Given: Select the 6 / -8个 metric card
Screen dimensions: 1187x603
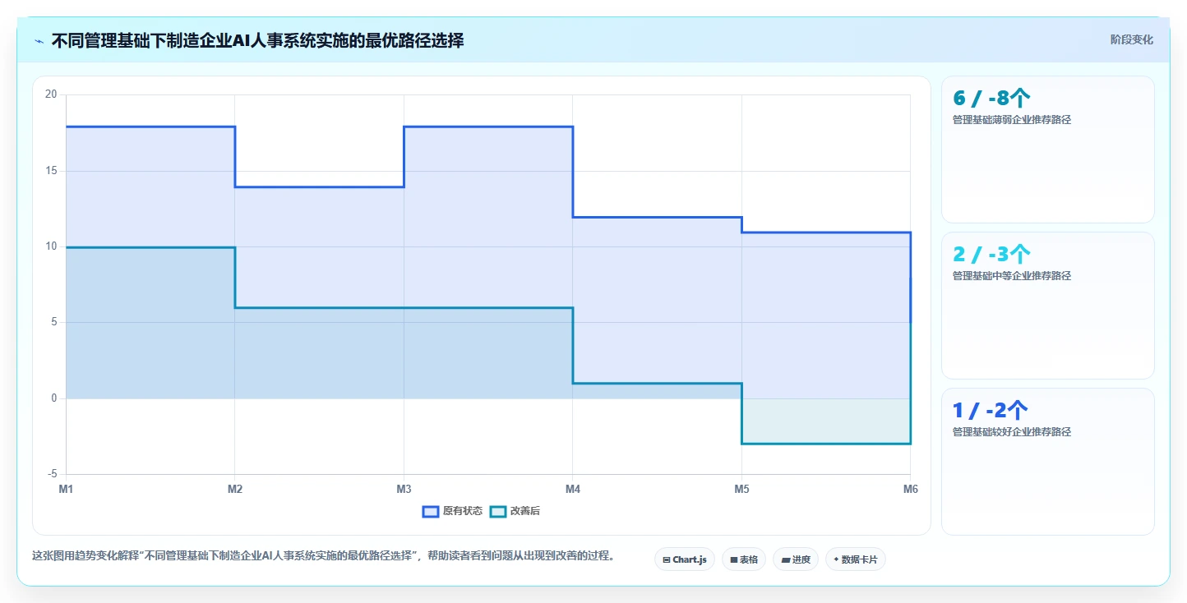Looking at the screenshot, I should click(1048, 150).
